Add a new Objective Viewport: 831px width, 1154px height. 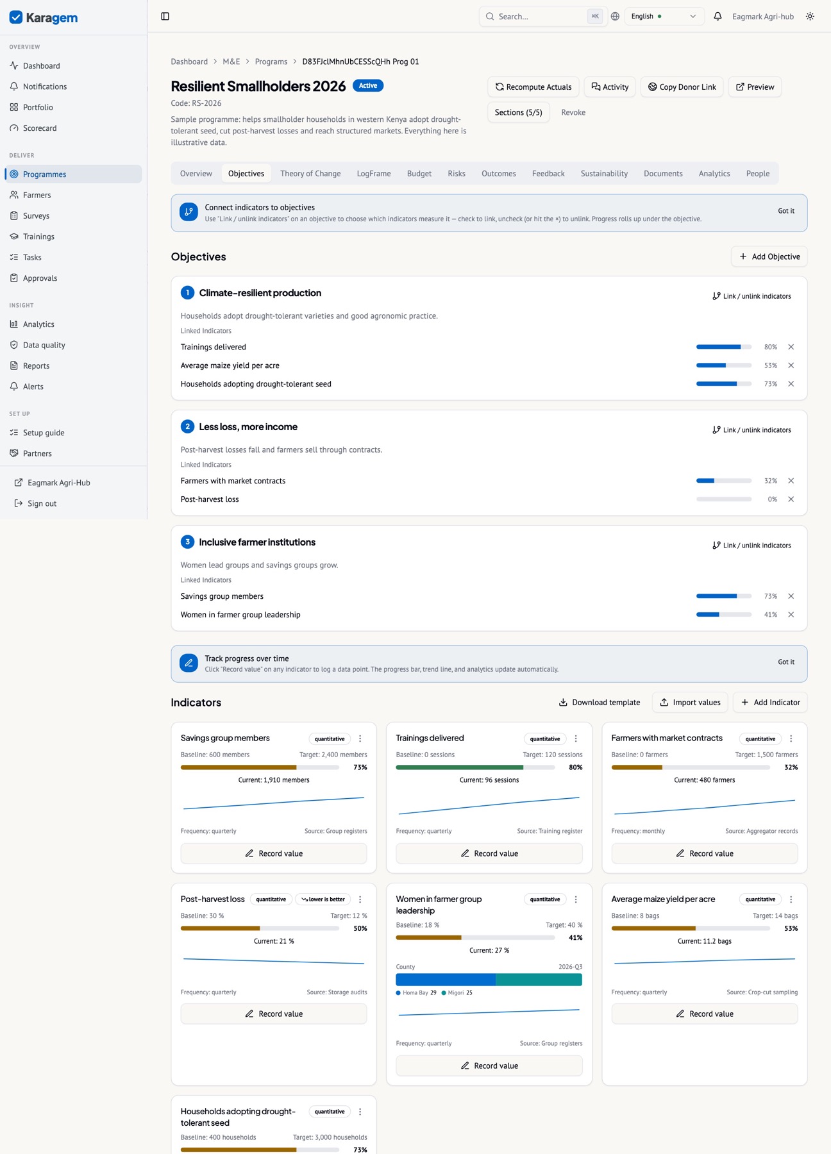(769, 256)
